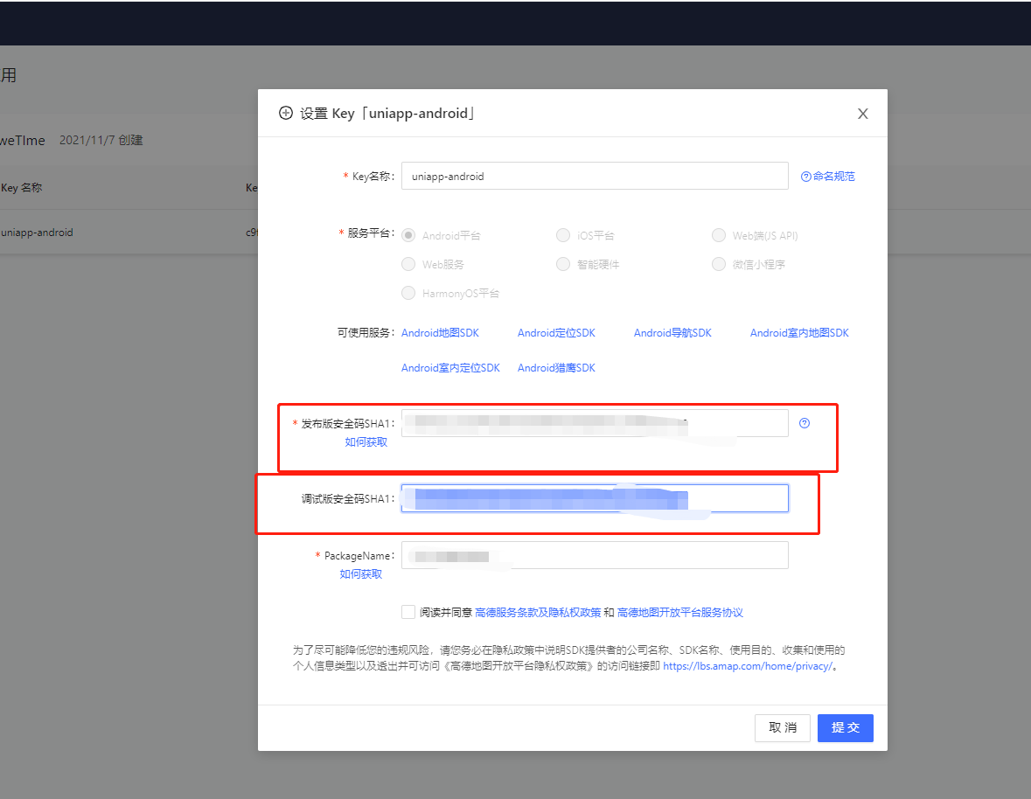Viewport: 1031px width, 799px height.
Task: Submit the form with 提交 button
Action: 845,728
